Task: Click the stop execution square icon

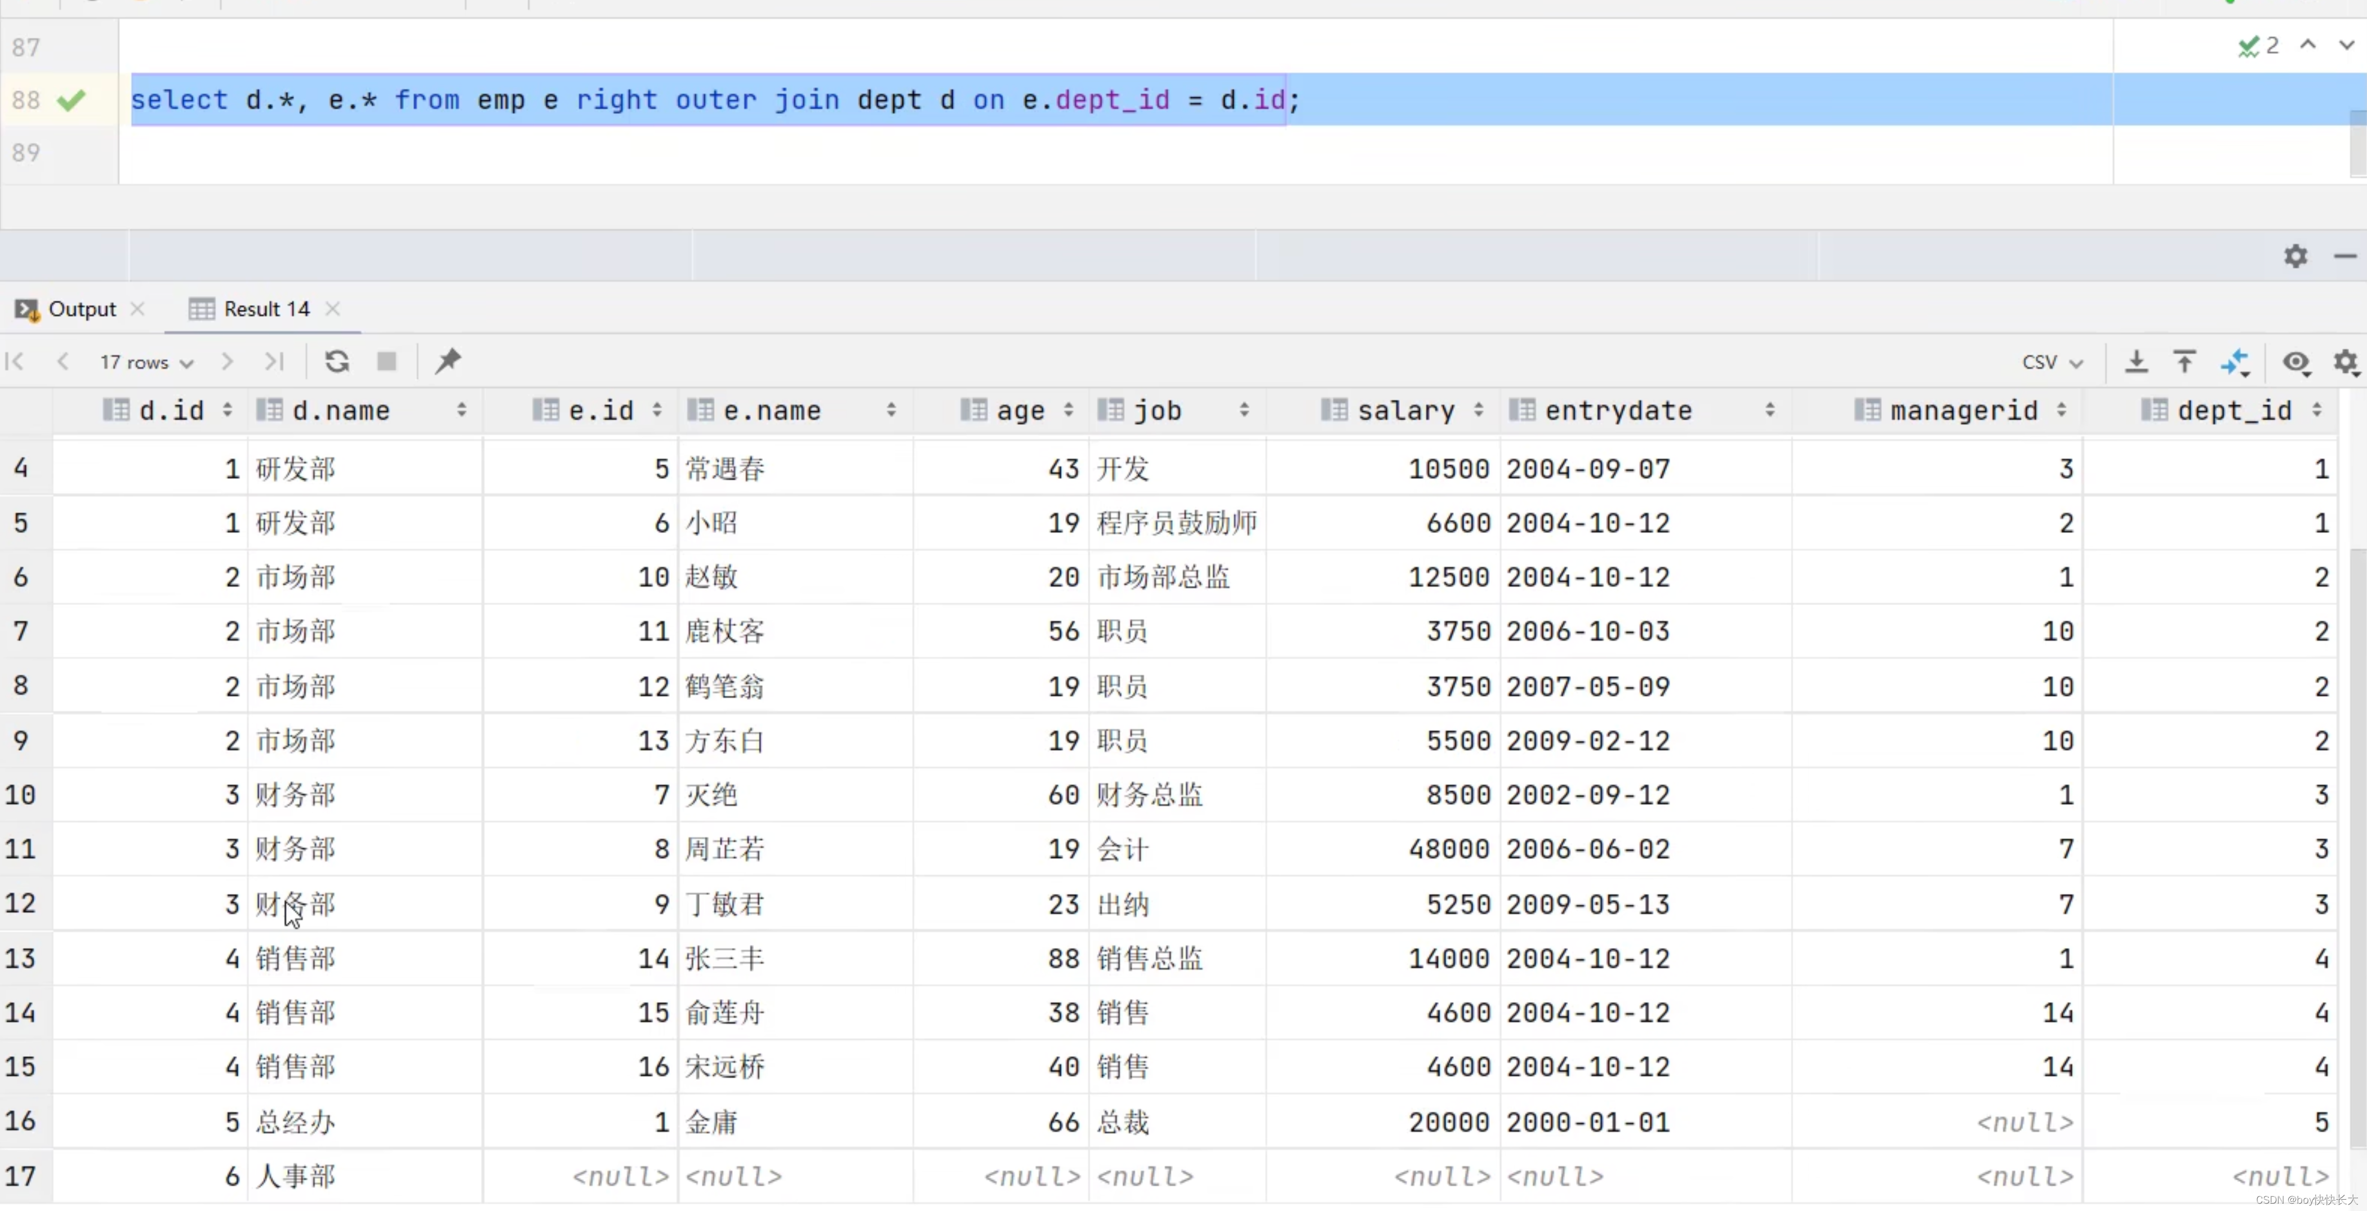Action: (387, 361)
